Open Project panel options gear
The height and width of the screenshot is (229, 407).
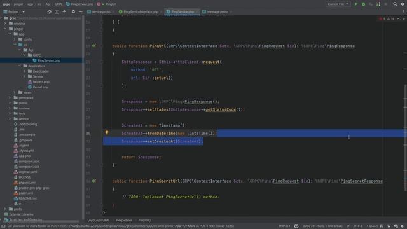(73, 11)
